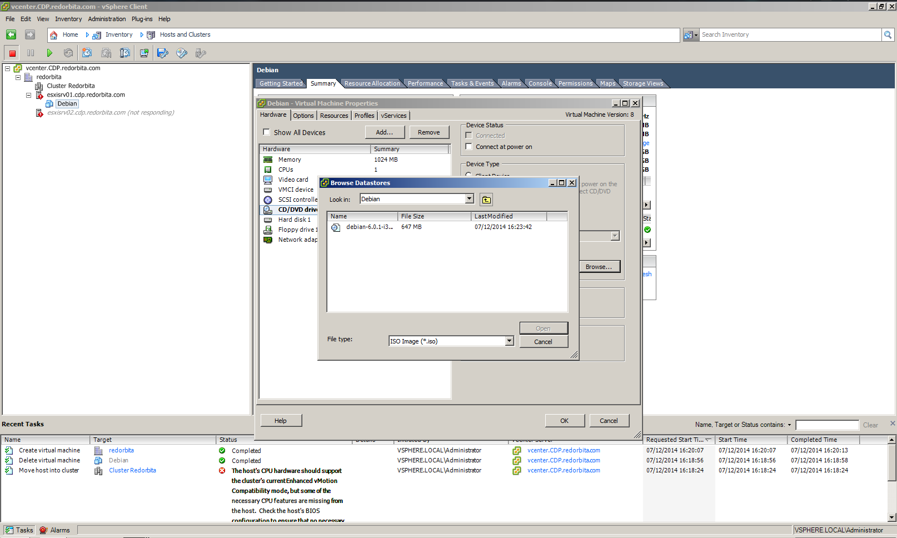Click the Take Snapshot clock icon
Image resolution: width=897 pixels, height=538 pixels.
coord(87,53)
